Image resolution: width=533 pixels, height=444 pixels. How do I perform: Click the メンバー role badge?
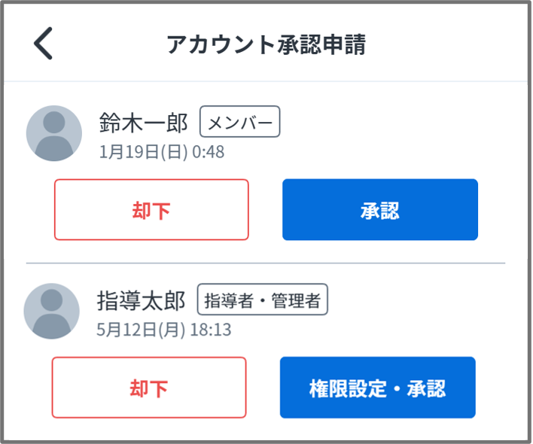[x=239, y=122]
